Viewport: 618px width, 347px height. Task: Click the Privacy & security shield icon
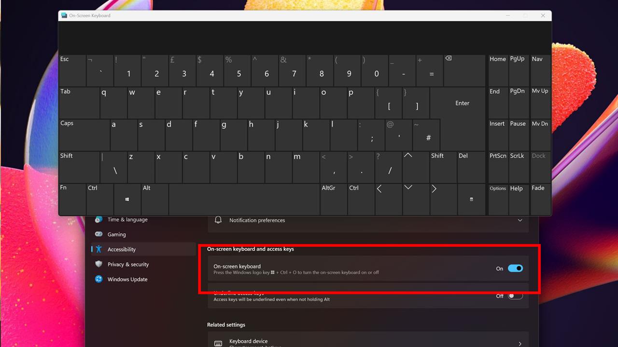tap(98, 264)
